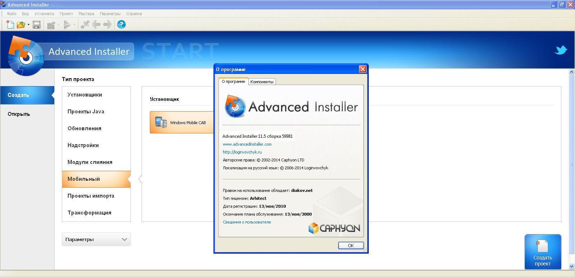Open the Проект menu
Image resolution: width=575 pixels, height=278 pixels.
tap(66, 14)
